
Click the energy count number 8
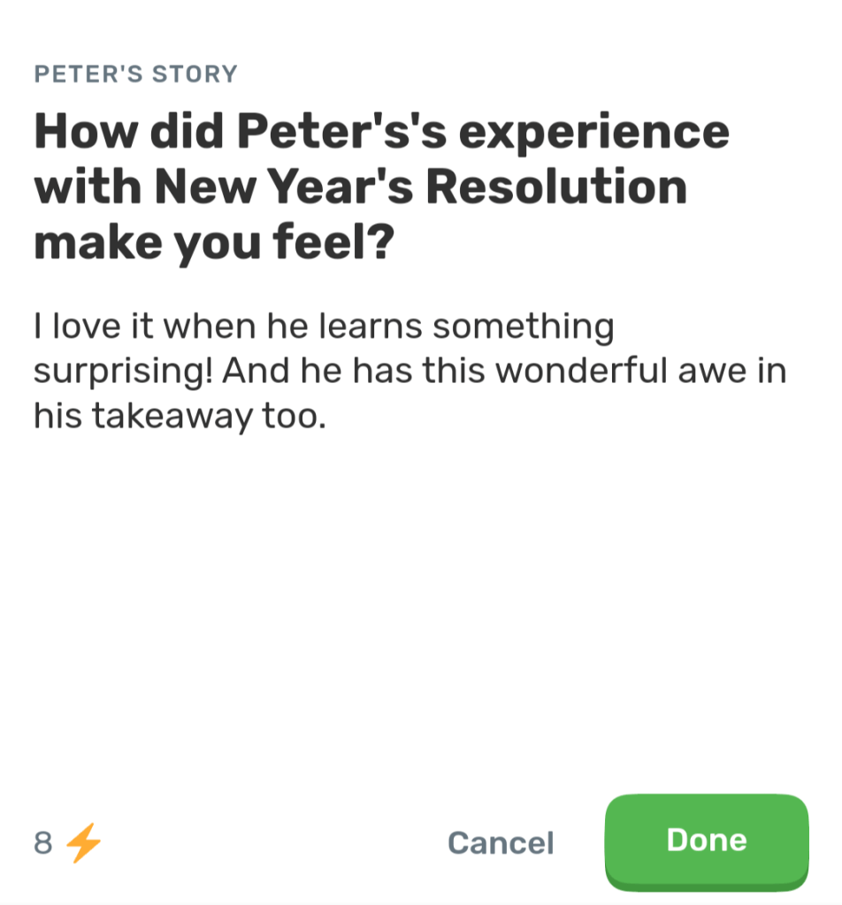42,843
